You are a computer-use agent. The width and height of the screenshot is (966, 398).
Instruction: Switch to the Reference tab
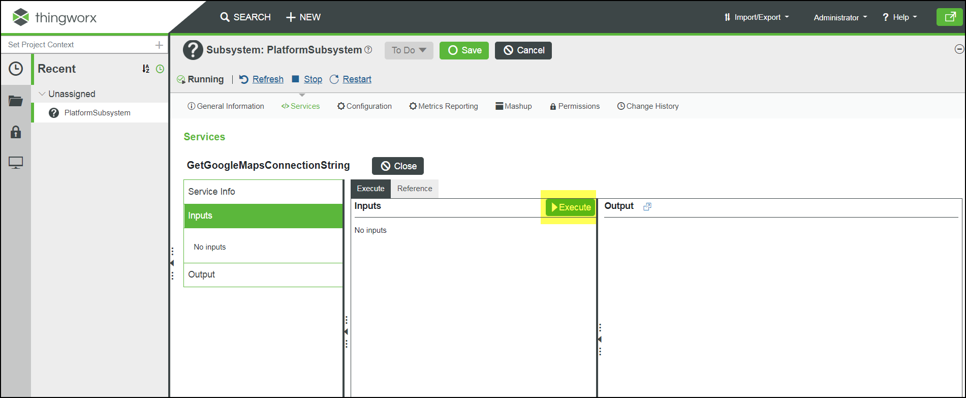coord(415,189)
